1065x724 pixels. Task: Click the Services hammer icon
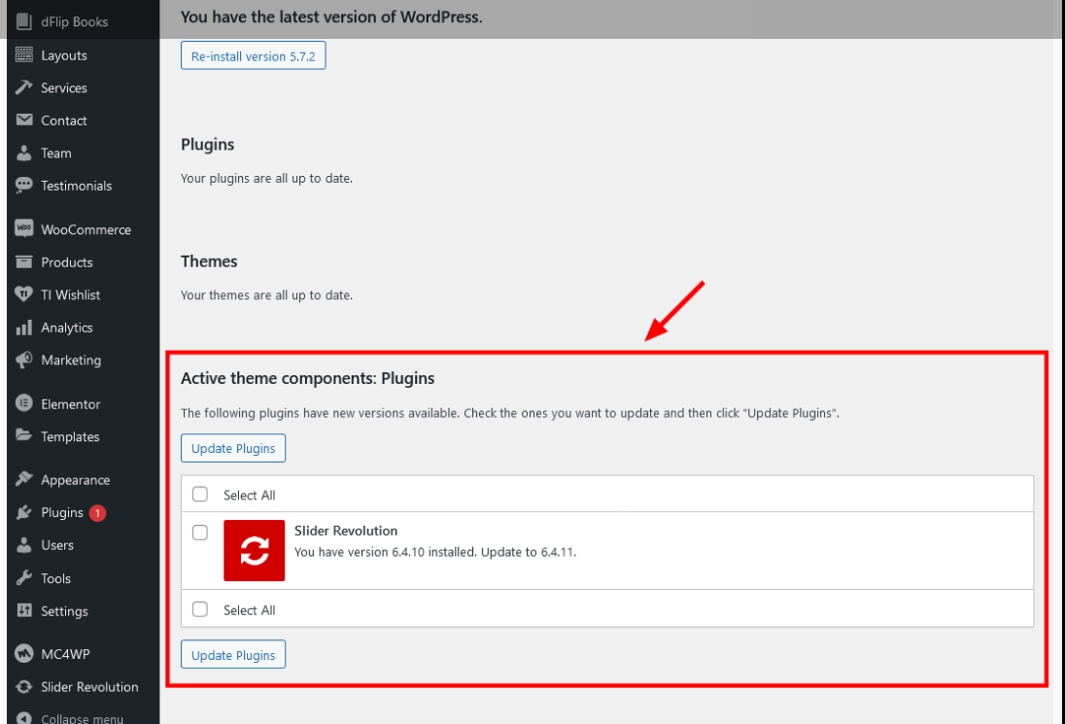[x=23, y=87]
